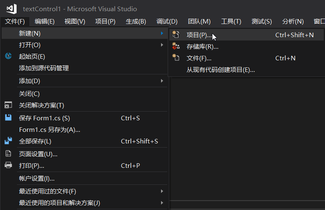The width and height of the screenshot is (325, 210).
Task: Choose 添加(D) in the file menu
Action: (x=84, y=81)
